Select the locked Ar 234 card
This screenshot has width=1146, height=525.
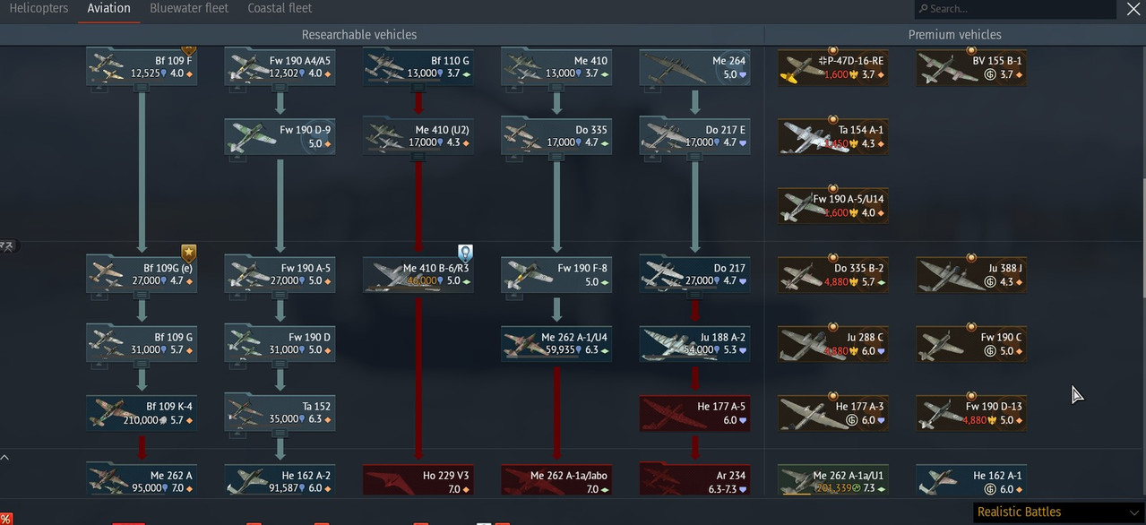(694, 480)
